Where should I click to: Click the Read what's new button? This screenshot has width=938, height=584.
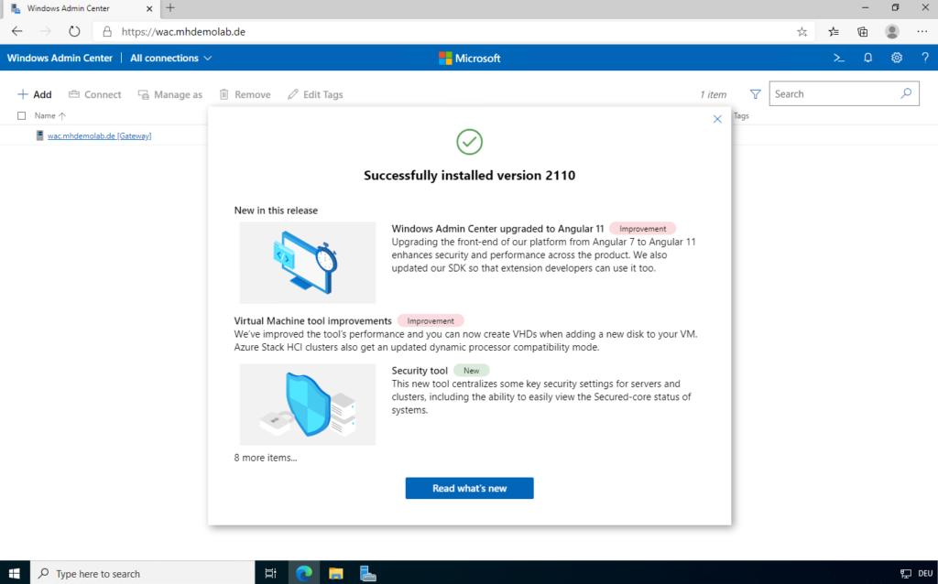pyautogui.click(x=469, y=488)
